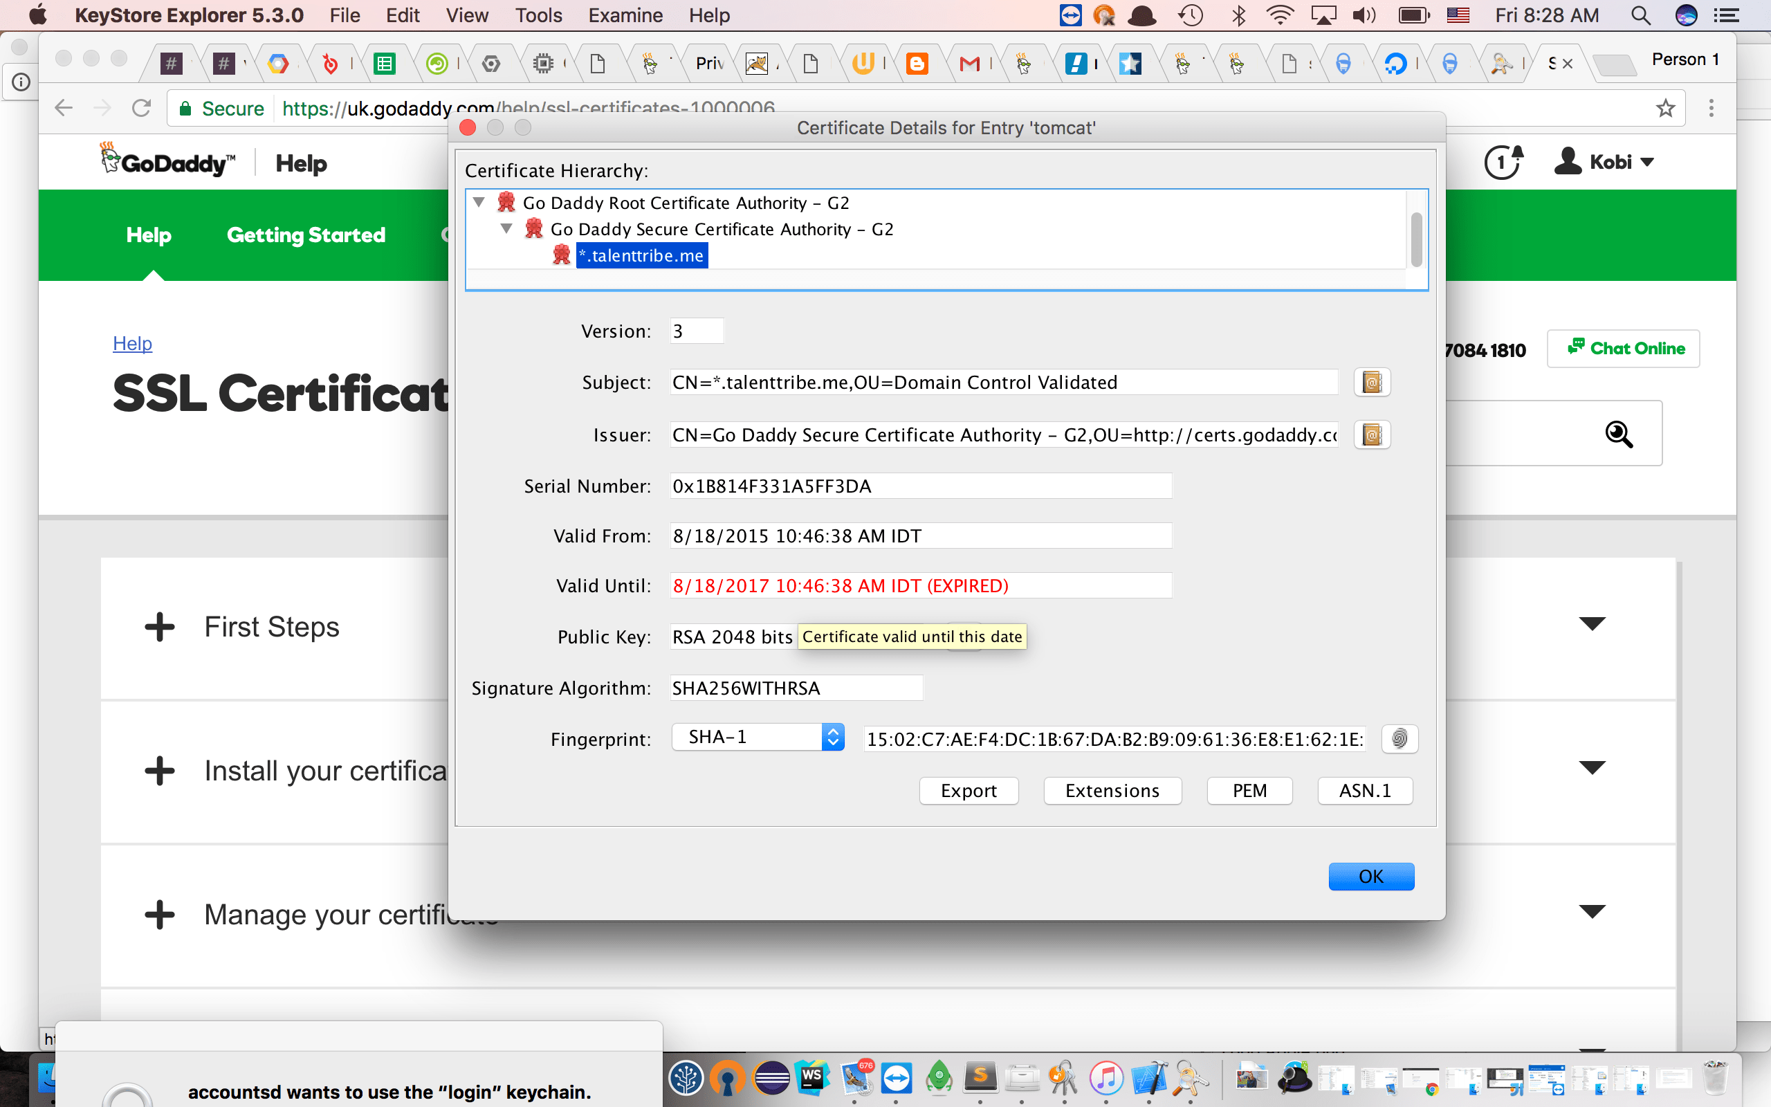1771x1107 pixels.
Task: Click the Subject CN field
Action: (x=1004, y=382)
